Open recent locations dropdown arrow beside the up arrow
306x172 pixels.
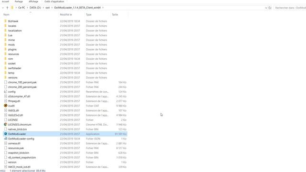point(3,8)
